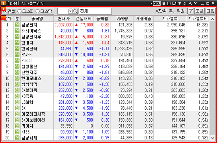Click the 의견 button in title bar
Image resolution: width=217 pixels, height=143 pixels.
pos(157,3)
